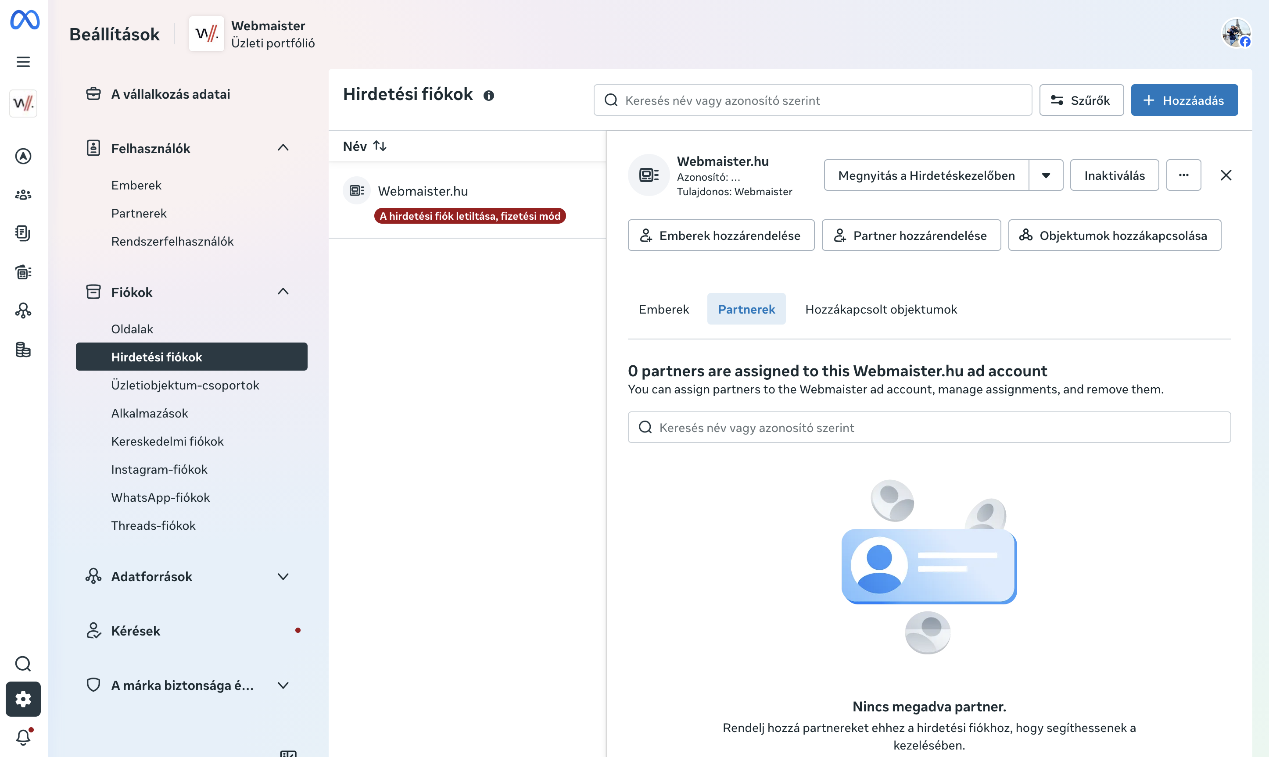Click Partner hozzárendelése button
The height and width of the screenshot is (757, 1269).
point(911,235)
